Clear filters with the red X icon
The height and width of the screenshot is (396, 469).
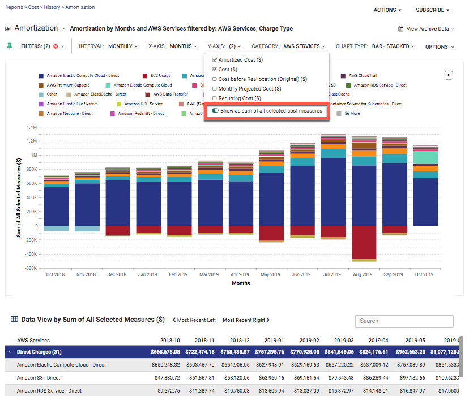tap(56, 46)
